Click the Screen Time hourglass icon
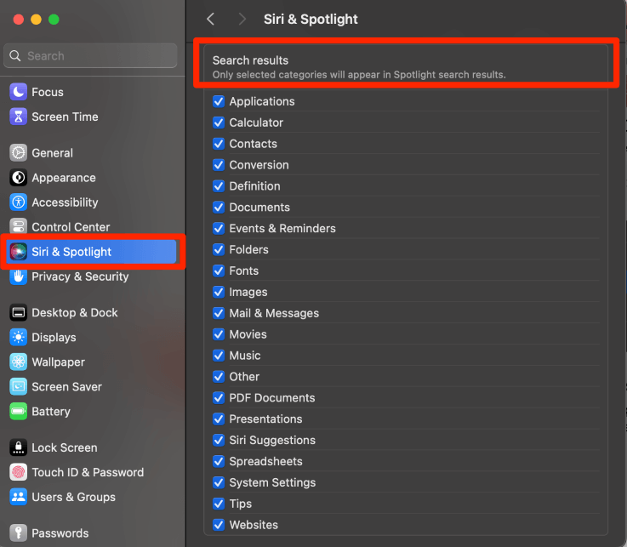The width and height of the screenshot is (627, 547). click(19, 117)
